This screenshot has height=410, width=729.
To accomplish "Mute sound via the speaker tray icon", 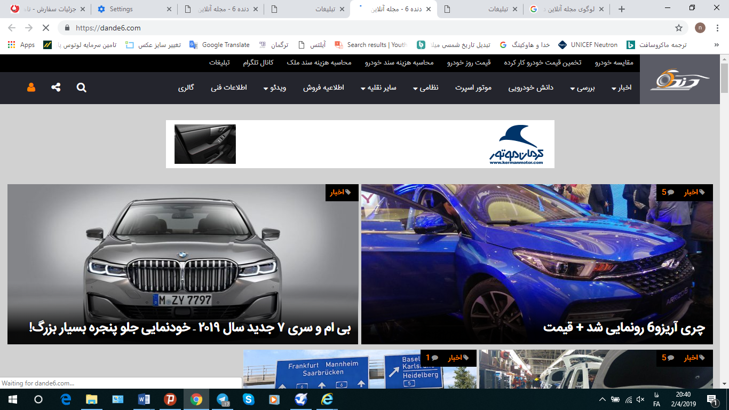I will (x=640, y=398).
